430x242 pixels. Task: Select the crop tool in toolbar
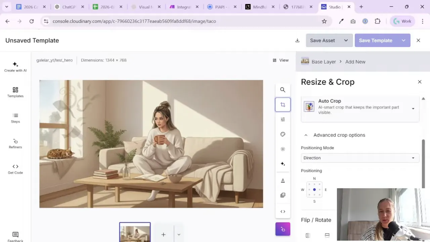tap(283, 105)
